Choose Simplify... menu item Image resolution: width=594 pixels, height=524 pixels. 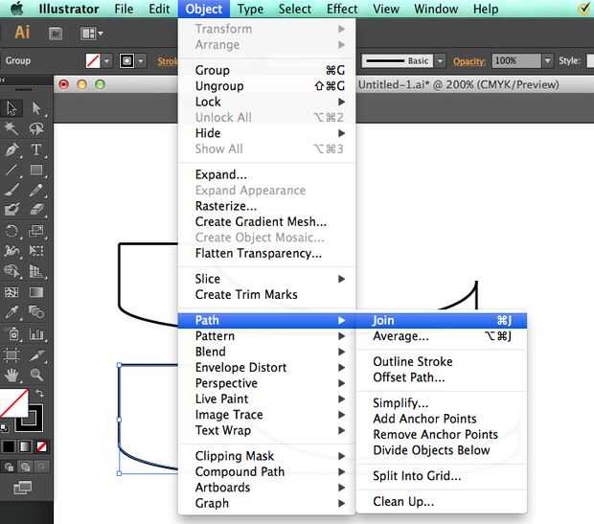click(x=442, y=402)
